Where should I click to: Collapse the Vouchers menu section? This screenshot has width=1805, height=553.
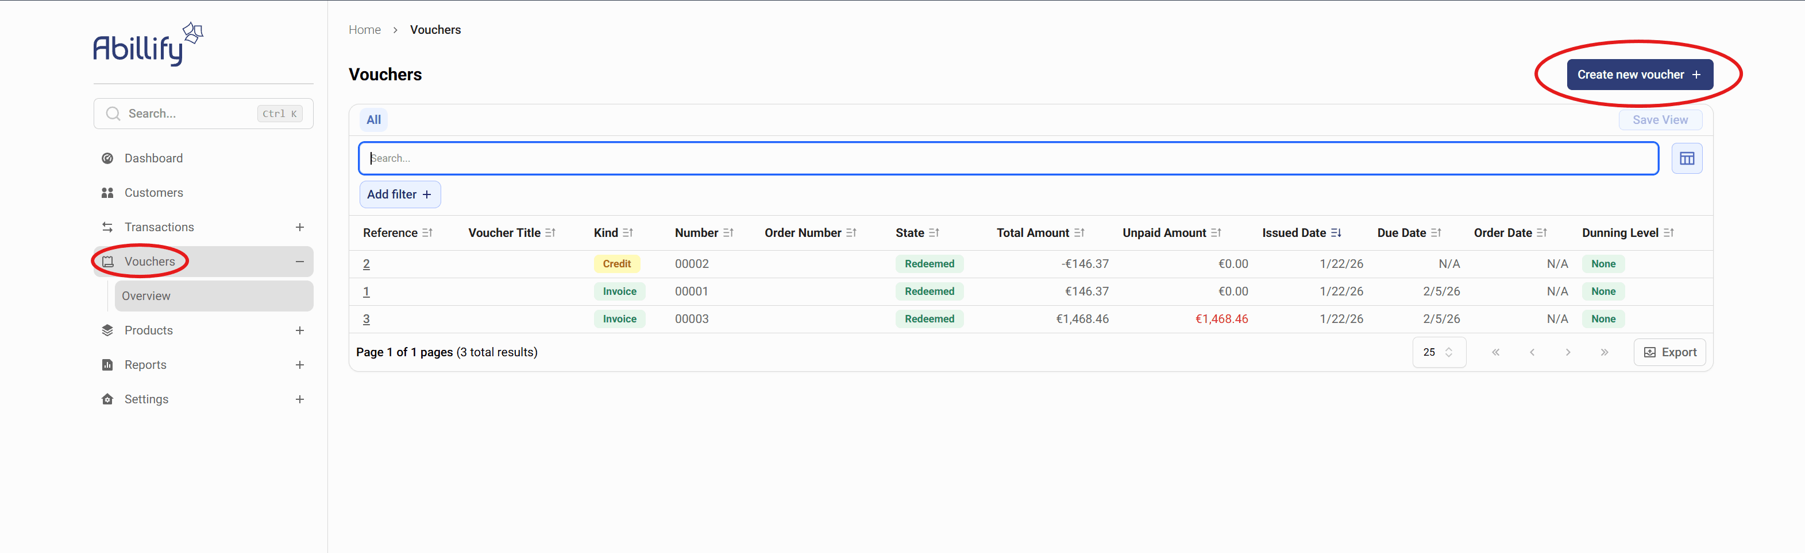pyautogui.click(x=299, y=261)
